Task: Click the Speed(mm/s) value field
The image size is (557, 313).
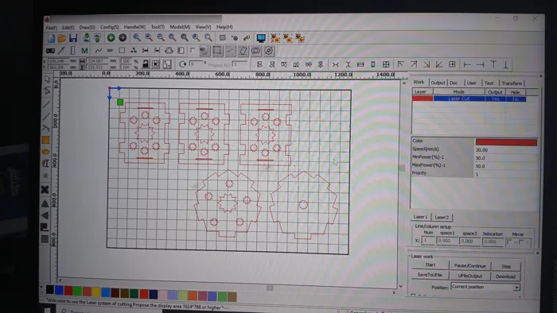Action: coord(506,150)
